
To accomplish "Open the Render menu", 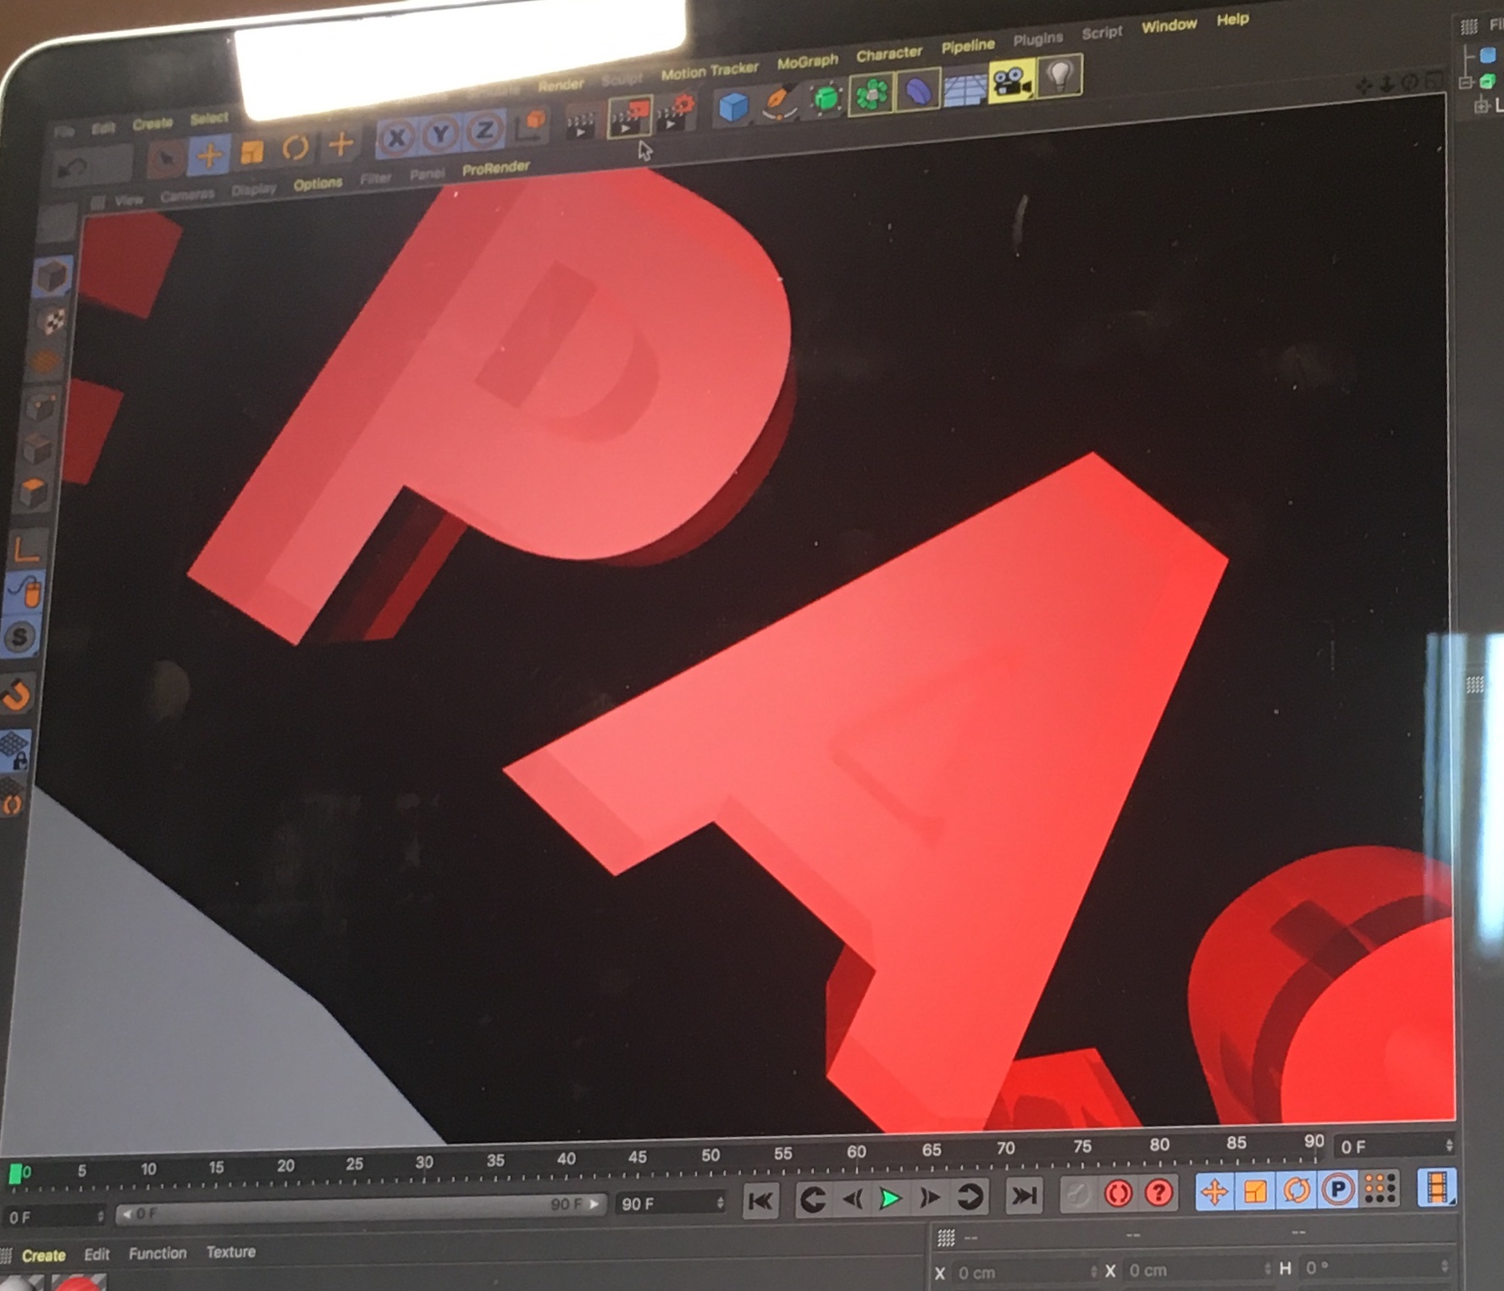I will pyautogui.click(x=561, y=85).
